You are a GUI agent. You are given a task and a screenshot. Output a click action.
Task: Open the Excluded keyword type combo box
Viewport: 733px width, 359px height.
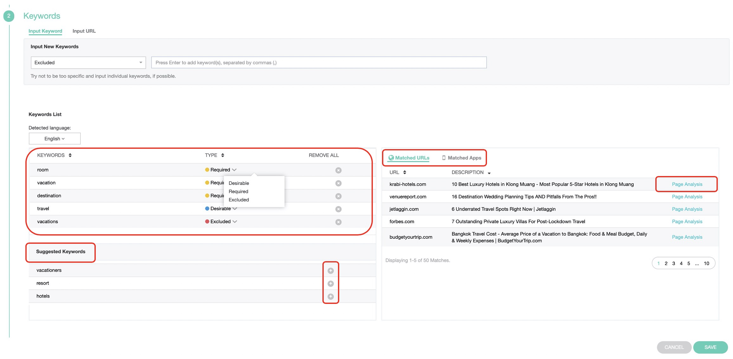[x=88, y=63]
